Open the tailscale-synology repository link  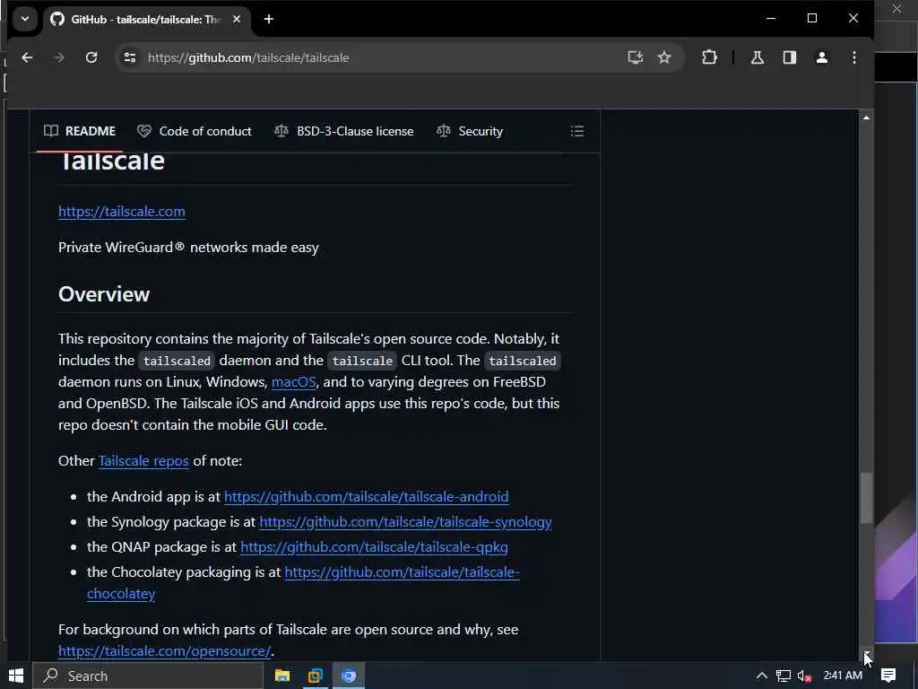pyautogui.click(x=406, y=522)
